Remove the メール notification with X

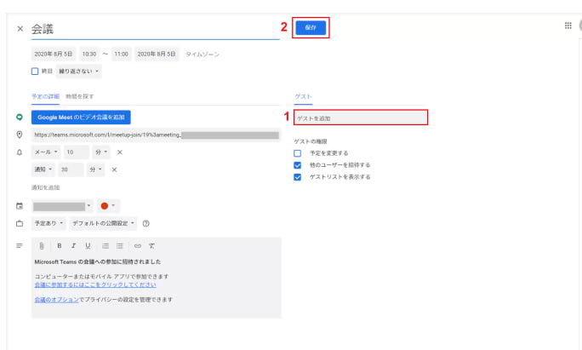pyautogui.click(x=120, y=152)
